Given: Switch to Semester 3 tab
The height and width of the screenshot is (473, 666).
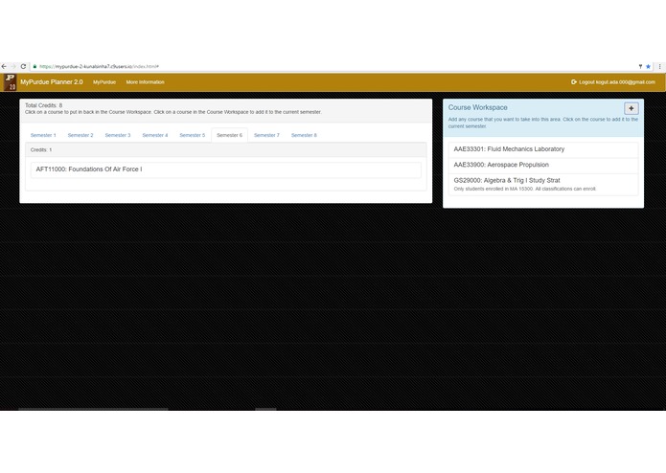Looking at the screenshot, I should click(118, 135).
